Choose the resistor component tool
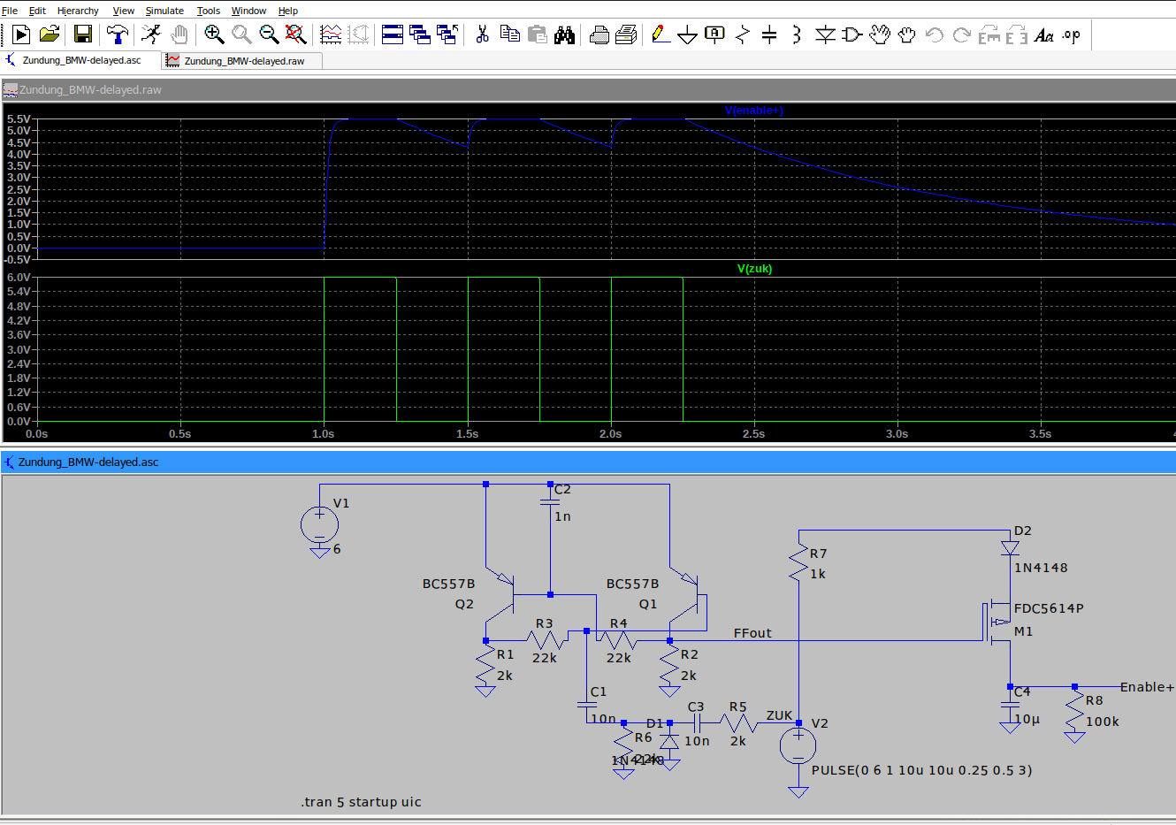The image size is (1176, 825). [743, 34]
